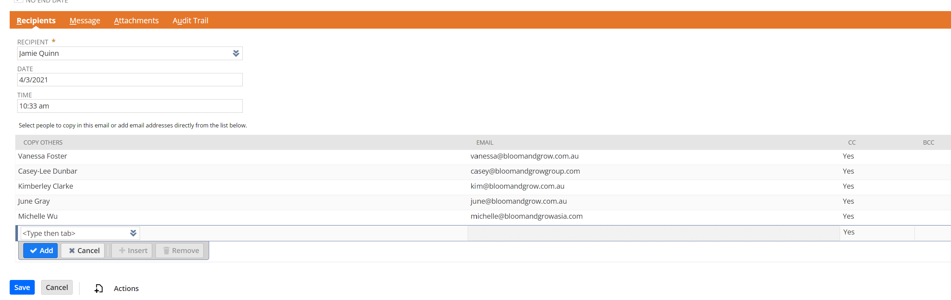Click the CC Yes cell for Michelle Wu
This screenshot has width=951, height=300.
[848, 217]
